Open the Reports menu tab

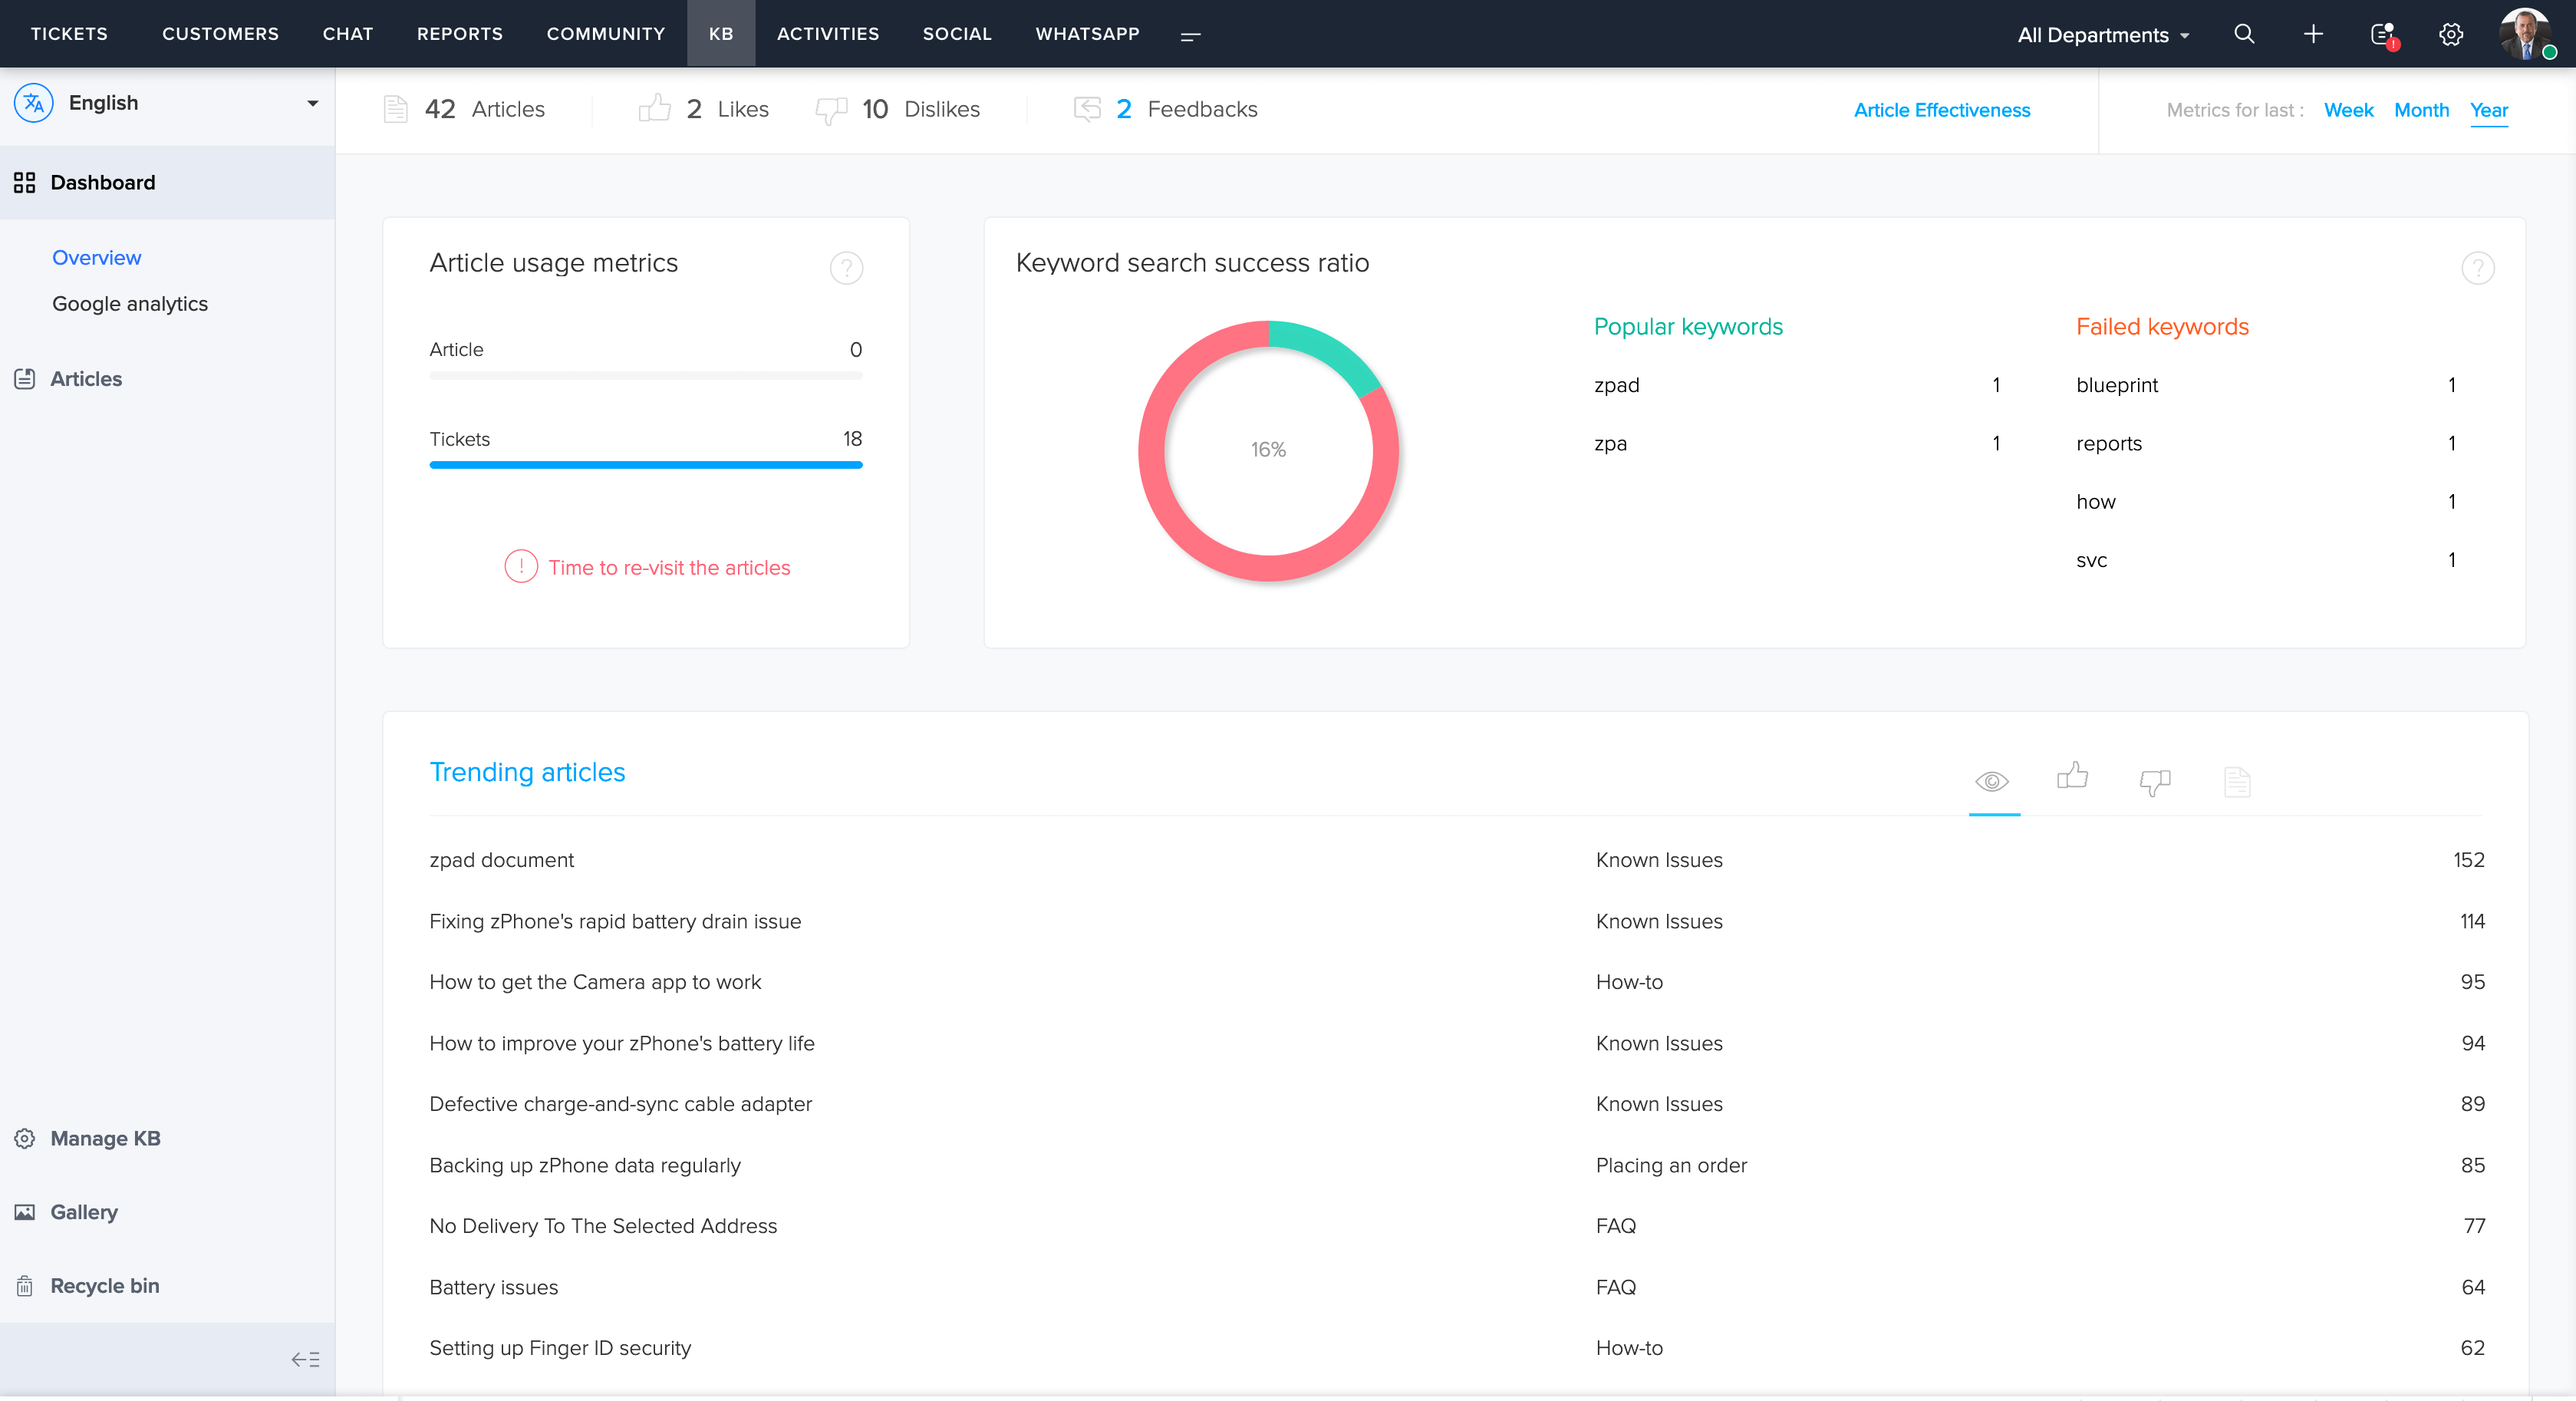point(459,33)
